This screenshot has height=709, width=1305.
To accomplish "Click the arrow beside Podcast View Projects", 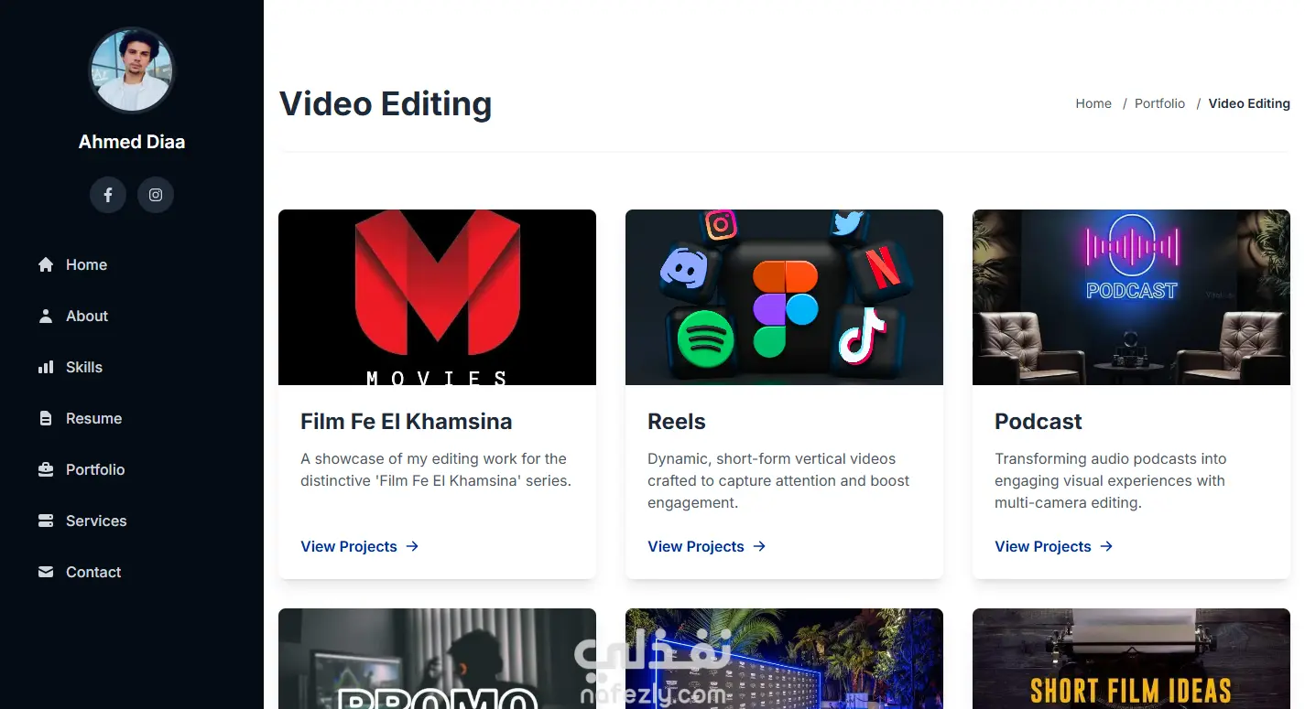I will 1106,546.
